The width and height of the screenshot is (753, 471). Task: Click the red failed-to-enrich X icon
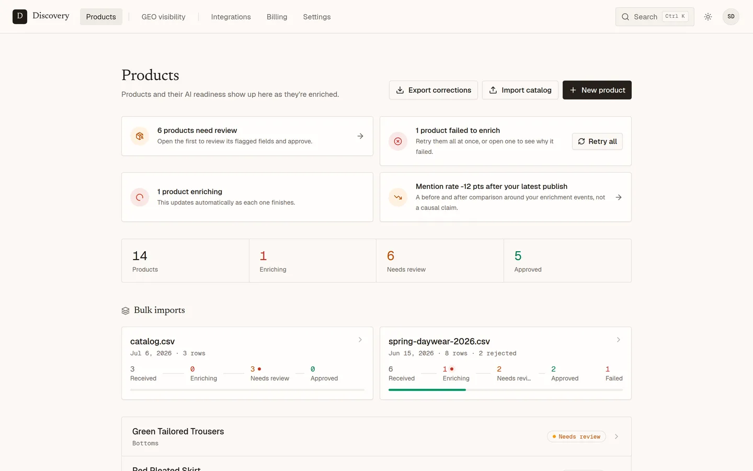click(x=398, y=141)
